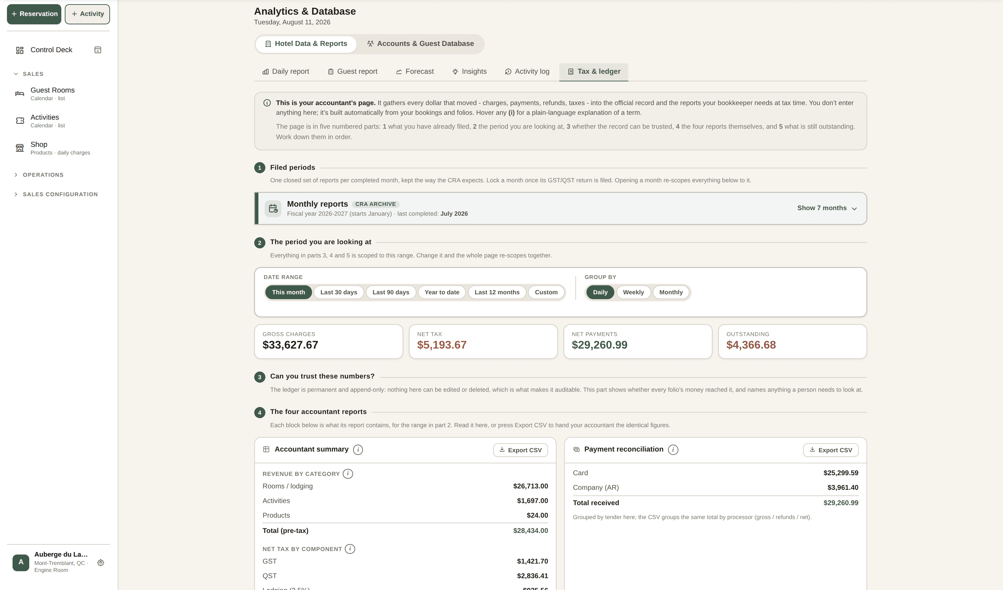Image resolution: width=1003 pixels, height=590 pixels.
Task: Open the Insights tab
Action: point(469,72)
